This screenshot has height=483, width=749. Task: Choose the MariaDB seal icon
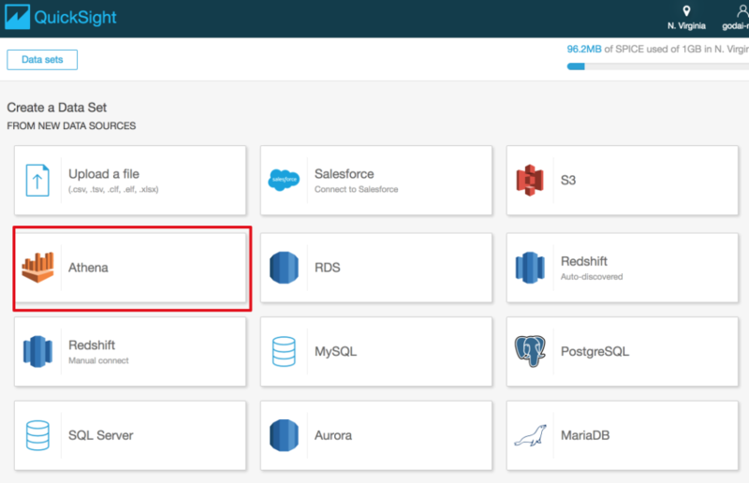coord(530,435)
